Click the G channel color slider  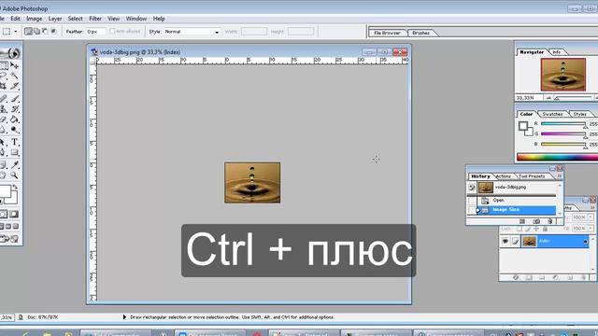tap(563, 134)
